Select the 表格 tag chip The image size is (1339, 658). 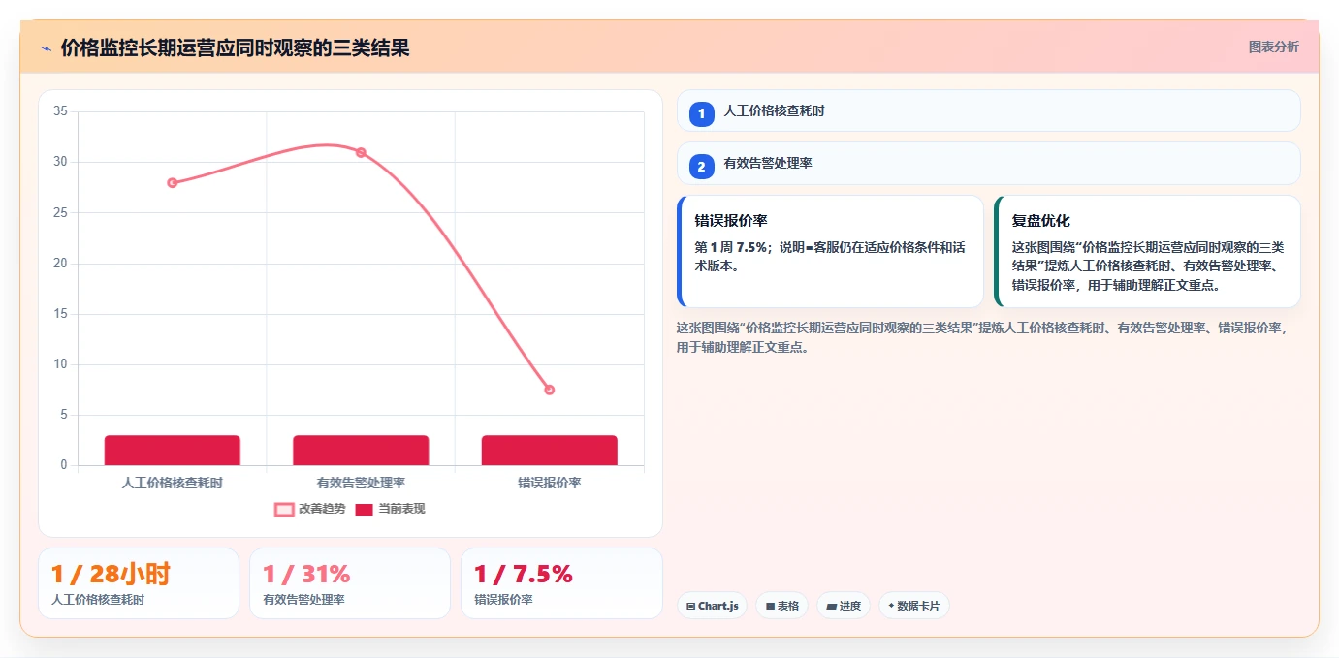point(781,606)
